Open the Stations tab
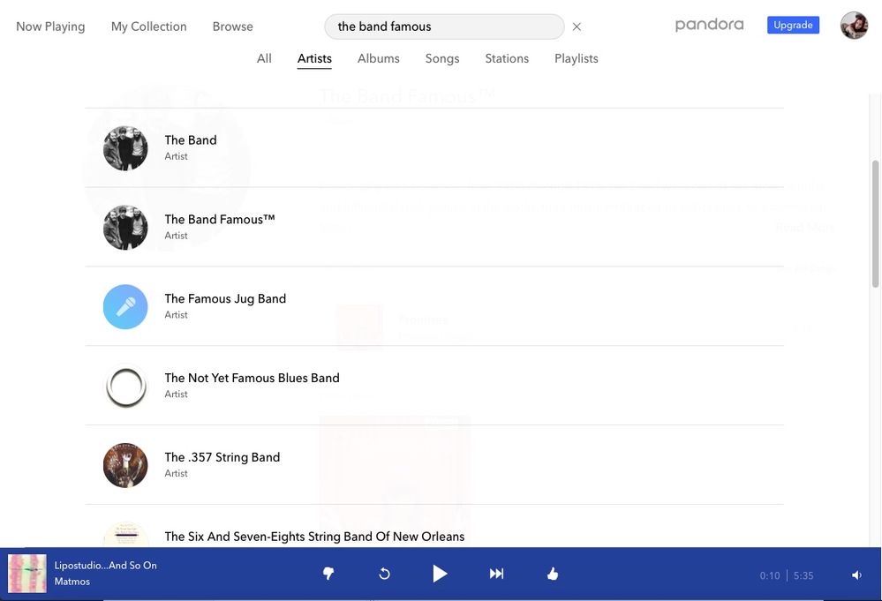This screenshot has height=601, width=882. click(x=507, y=58)
